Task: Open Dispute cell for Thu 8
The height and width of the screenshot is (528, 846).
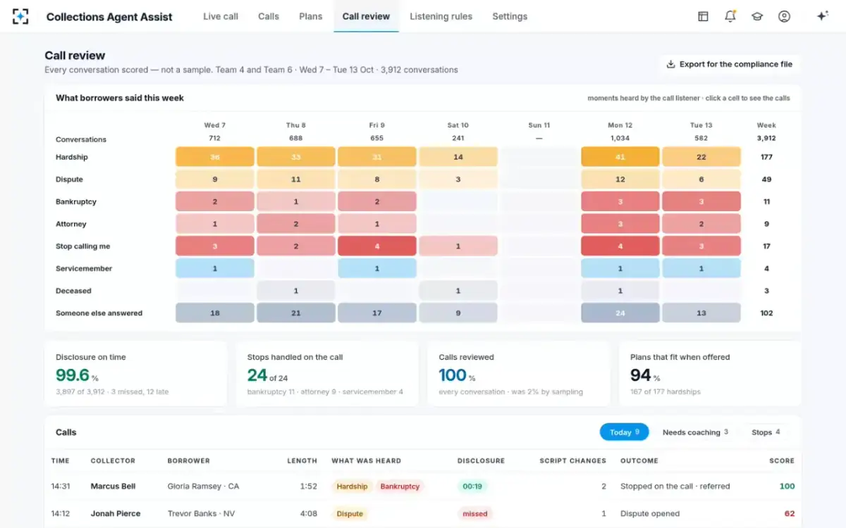Action: pos(296,180)
